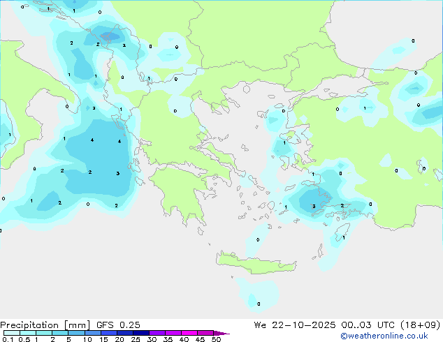Pick the 20–25 mm dark blue swatch

[125, 333]
